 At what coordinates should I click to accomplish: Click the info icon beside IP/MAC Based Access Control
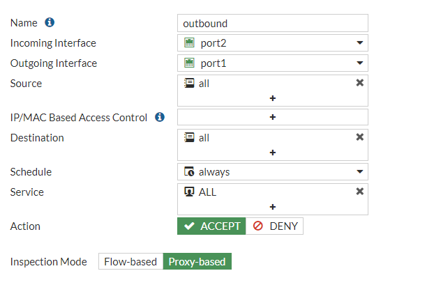tap(160, 117)
